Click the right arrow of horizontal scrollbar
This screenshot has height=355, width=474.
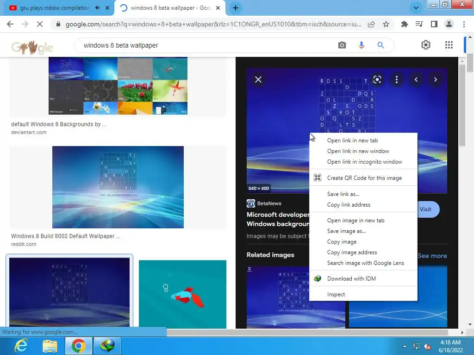tap(462, 332)
